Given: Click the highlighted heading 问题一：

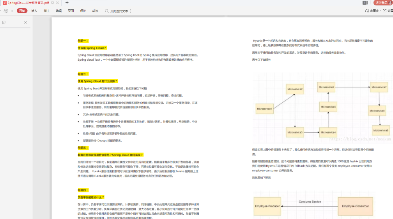Looking at the screenshot, I should point(83,41).
